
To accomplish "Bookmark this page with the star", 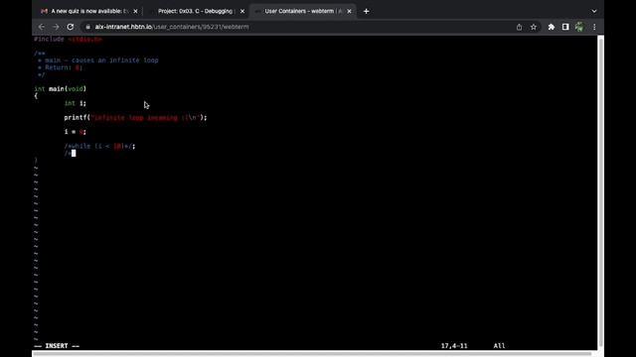I will [534, 27].
